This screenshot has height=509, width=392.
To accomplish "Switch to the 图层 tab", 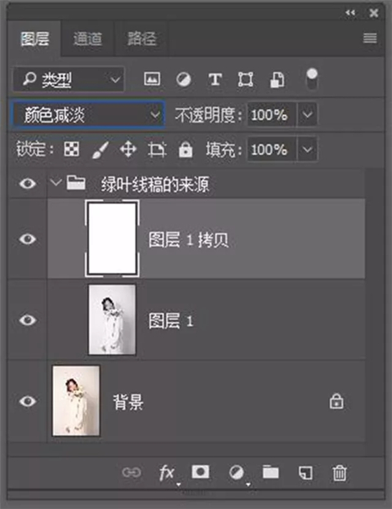I will [x=35, y=39].
